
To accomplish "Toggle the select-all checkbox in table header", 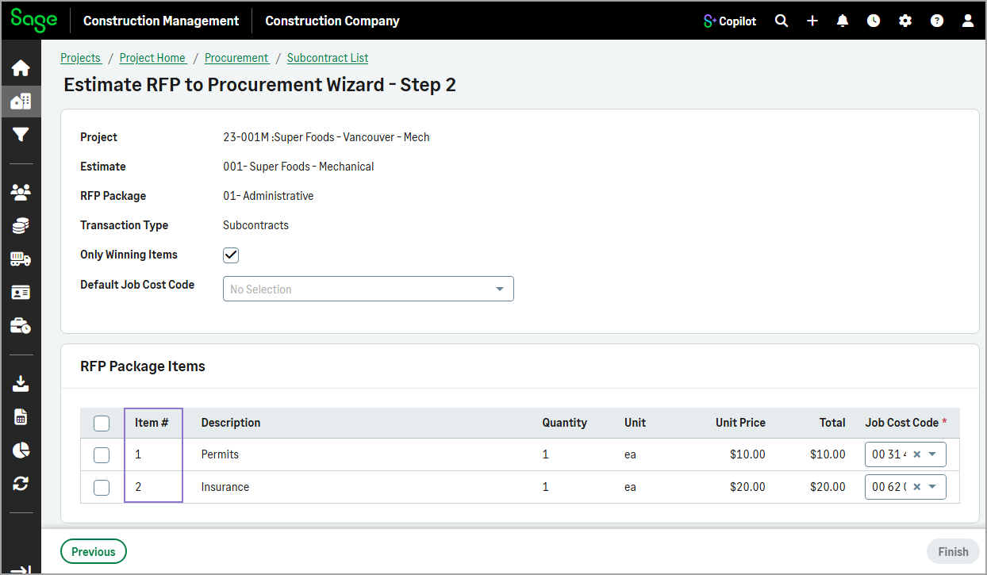I will pos(102,423).
